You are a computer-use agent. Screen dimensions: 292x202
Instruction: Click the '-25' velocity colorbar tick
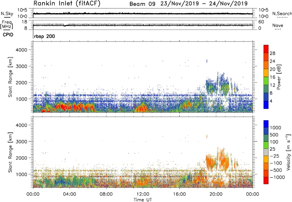click(274, 156)
